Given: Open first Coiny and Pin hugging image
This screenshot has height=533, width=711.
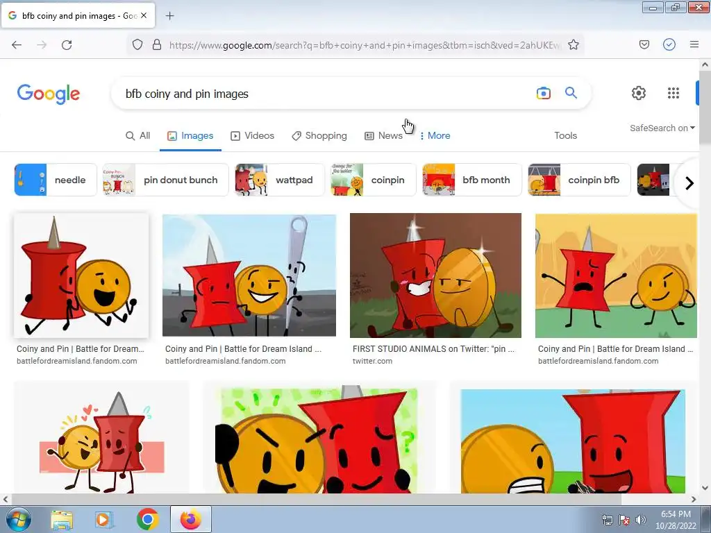Looking at the screenshot, I should (x=81, y=276).
